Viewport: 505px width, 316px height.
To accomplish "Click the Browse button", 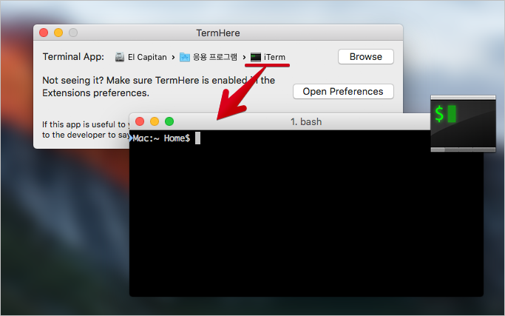I will (x=366, y=57).
